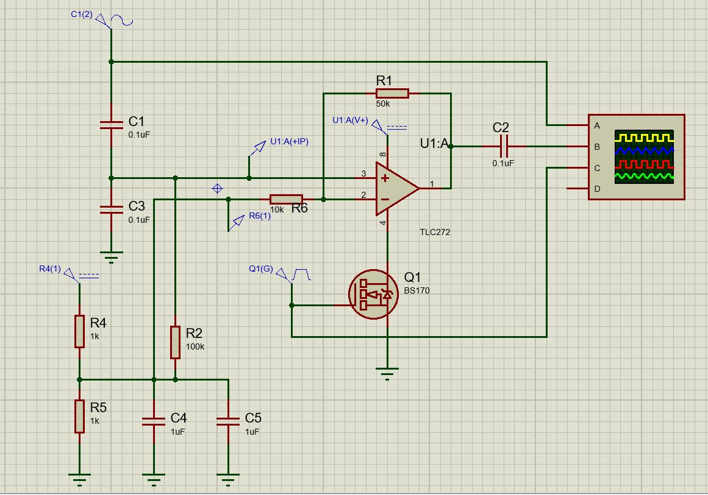This screenshot has height=495, width=708.
Task: Click the C4 reference label
Action: (x=179, y=418)
